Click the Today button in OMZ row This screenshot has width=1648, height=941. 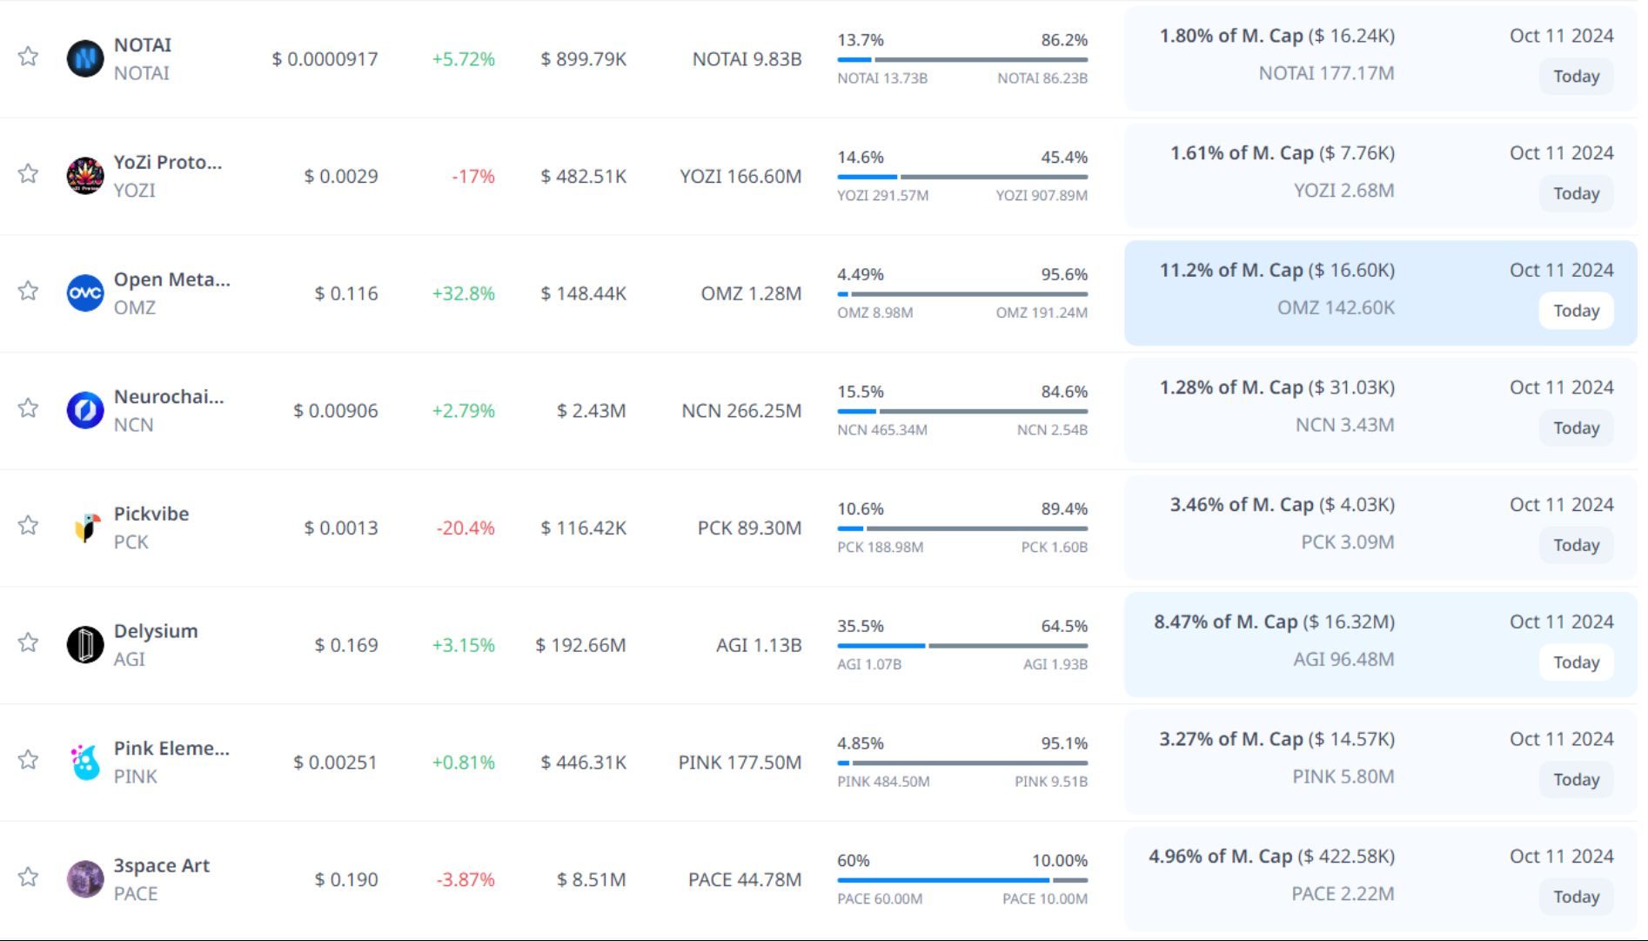click(x=1576, y=311)
